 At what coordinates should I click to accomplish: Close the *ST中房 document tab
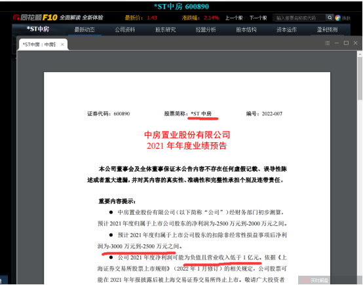62,45
